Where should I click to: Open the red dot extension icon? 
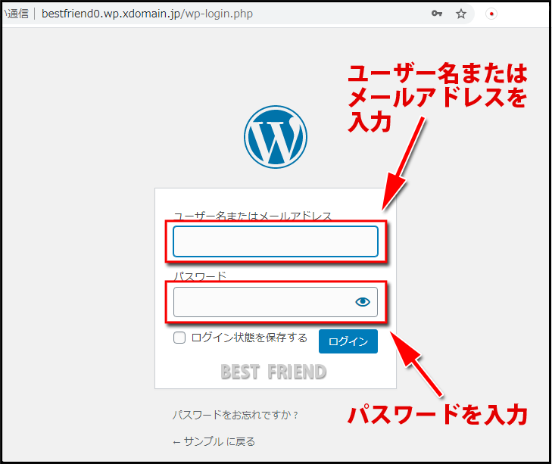(x=491, y=14)
